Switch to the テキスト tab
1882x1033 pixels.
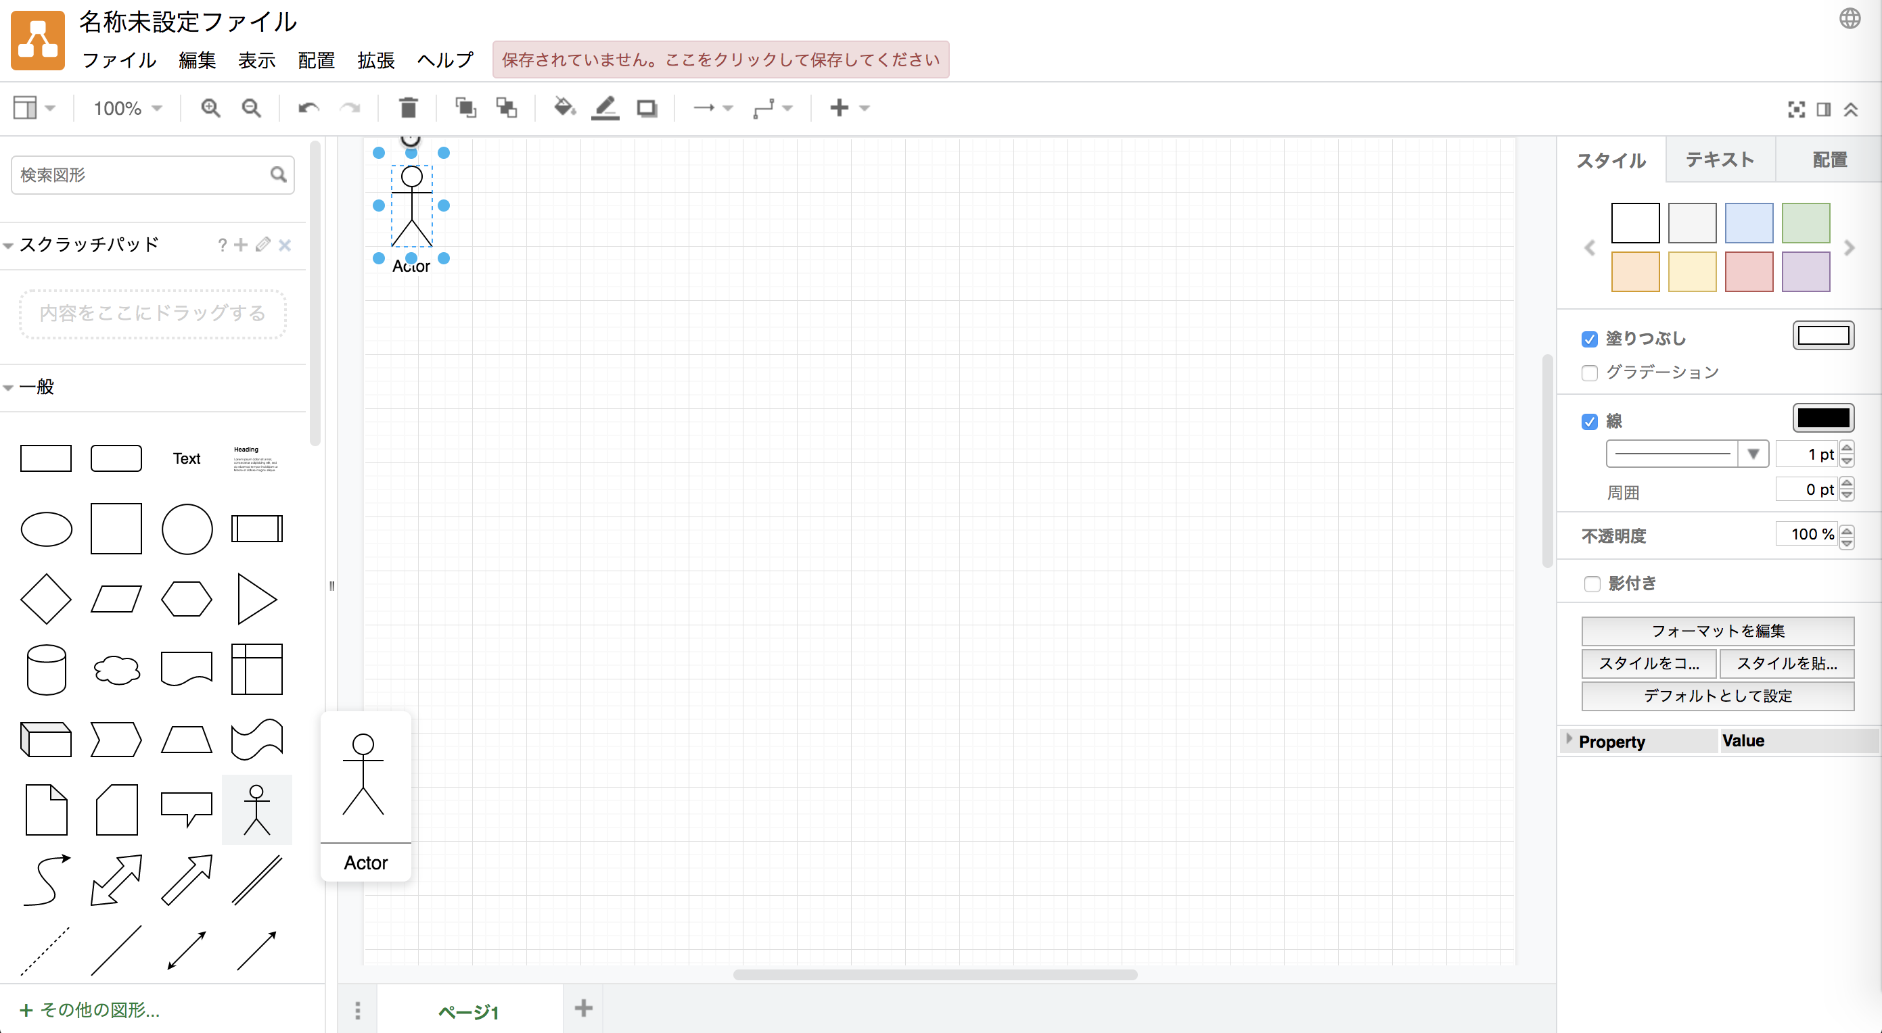click(1719, 159)
